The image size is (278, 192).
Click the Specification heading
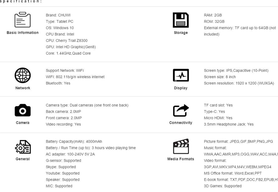[x=21, y=1]
